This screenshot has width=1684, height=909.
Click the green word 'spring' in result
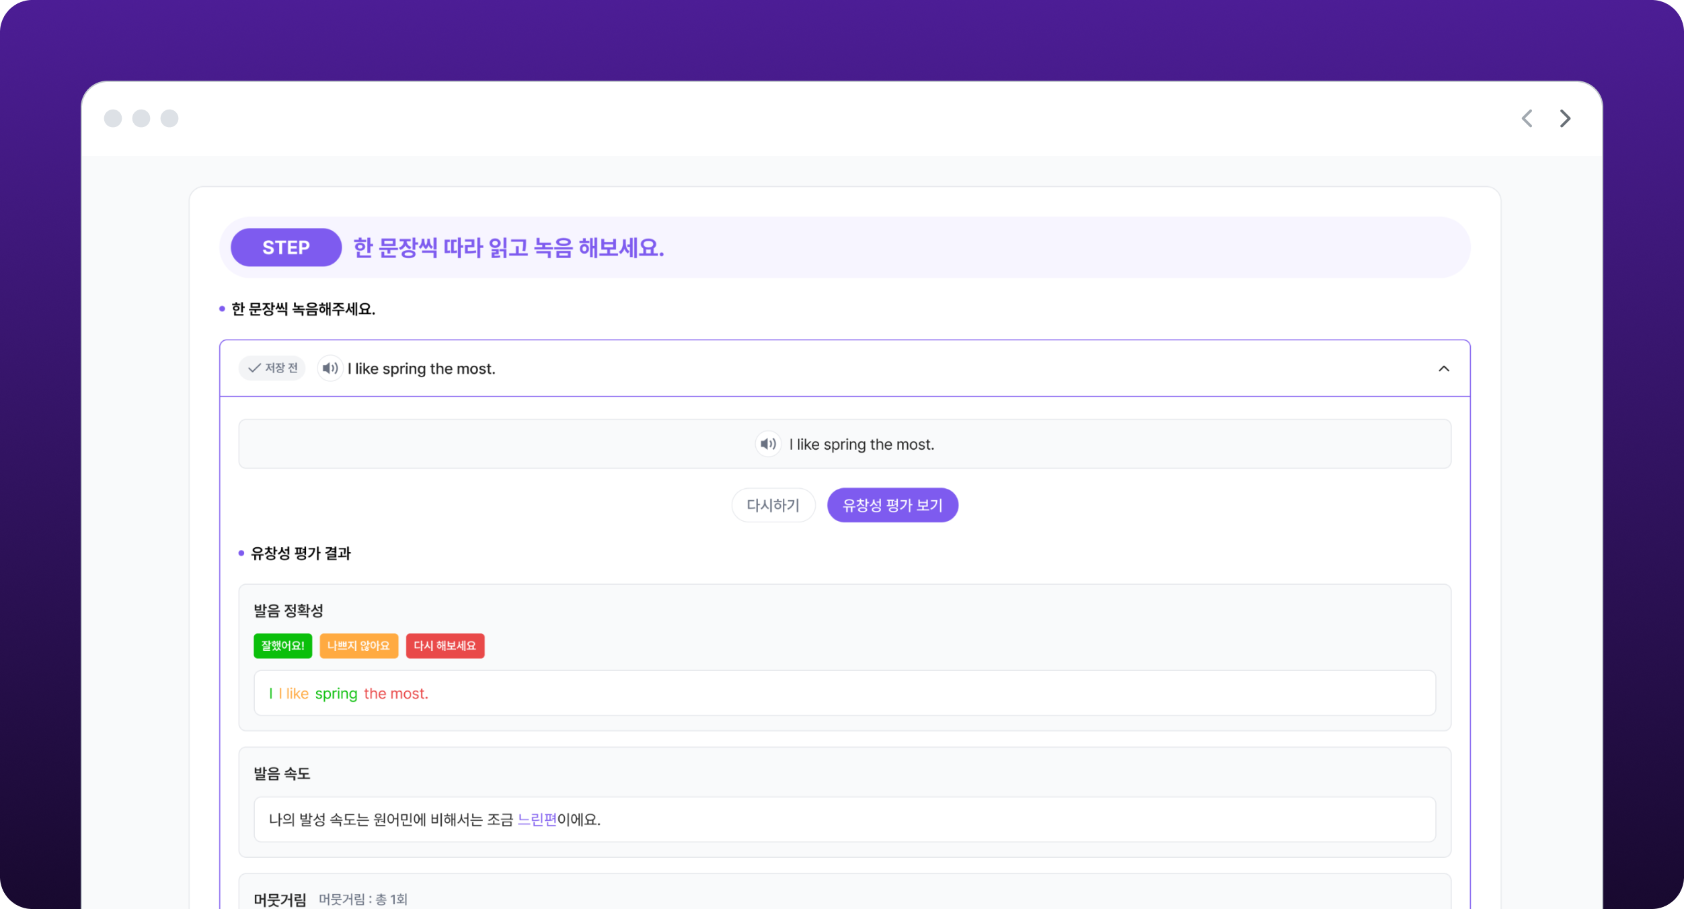(336, 693)
